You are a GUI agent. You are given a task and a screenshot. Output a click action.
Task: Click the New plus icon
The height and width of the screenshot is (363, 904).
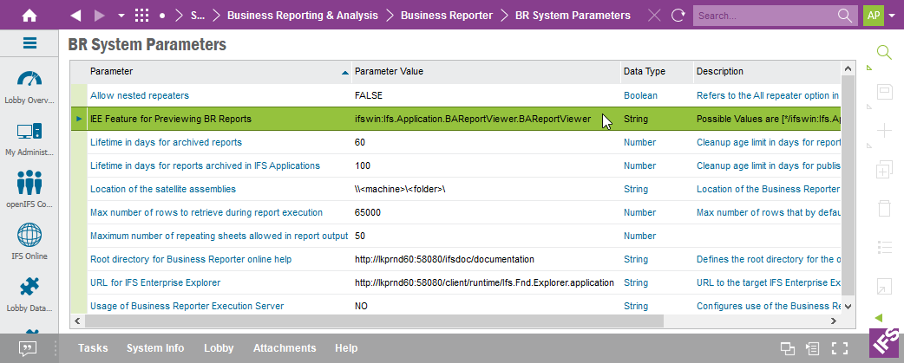click(884, 131)
